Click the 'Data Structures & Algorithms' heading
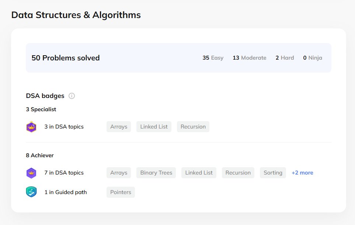Viewport: 355px width, 225px height. (76, 15)
